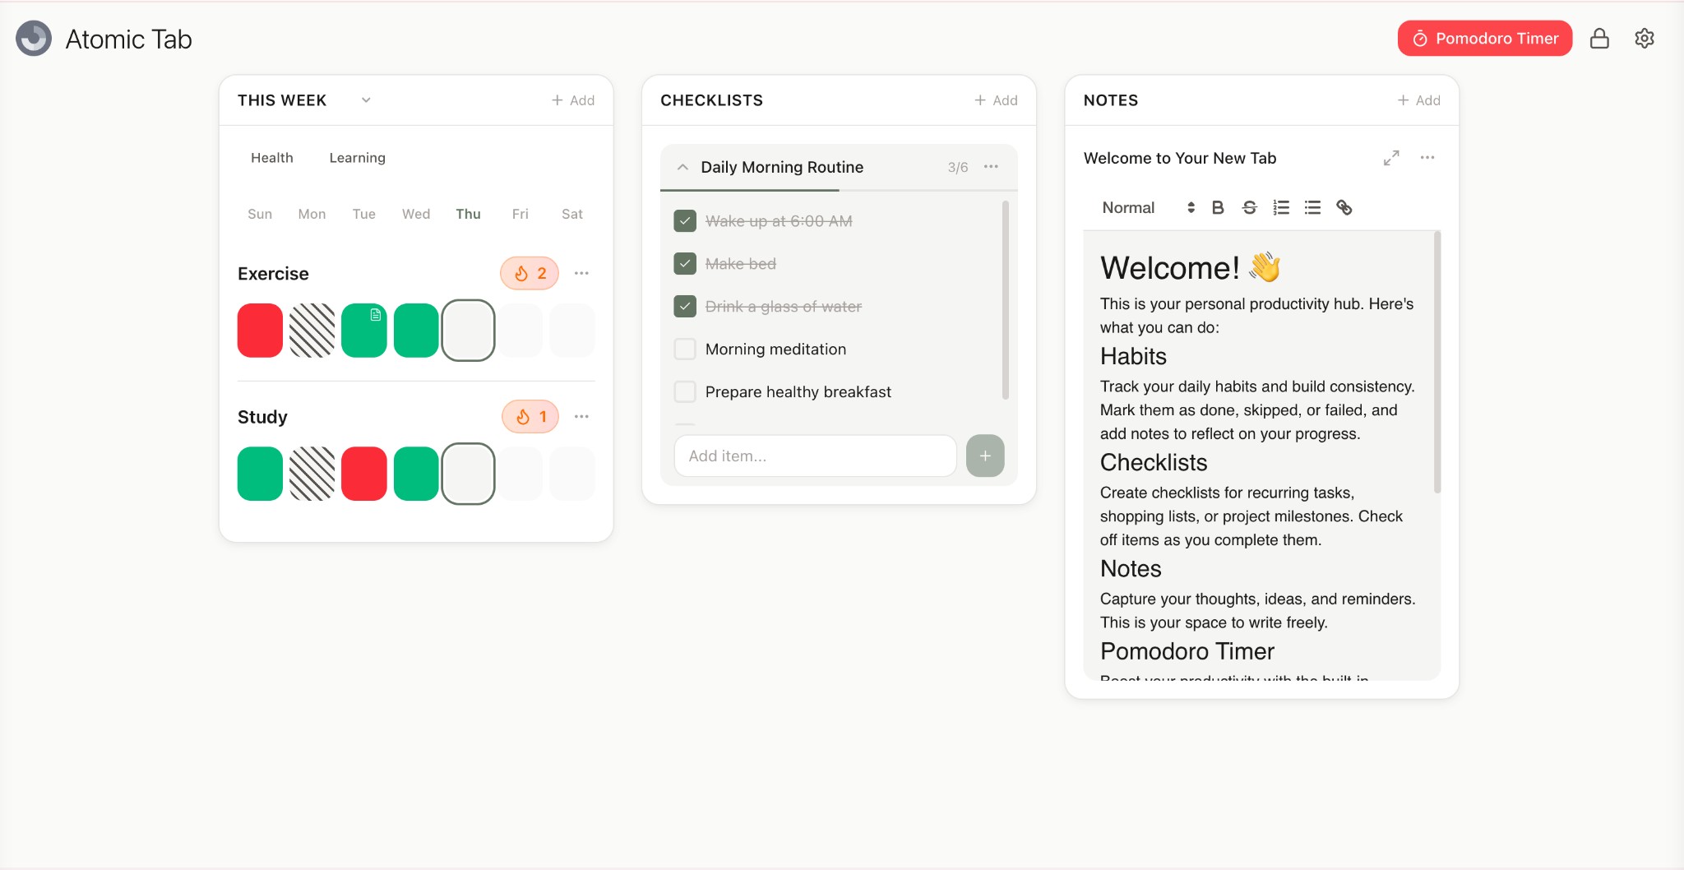Insert a link in the note editor
This screenshot has width=1684, height=870.
(x=1346, y=207)
